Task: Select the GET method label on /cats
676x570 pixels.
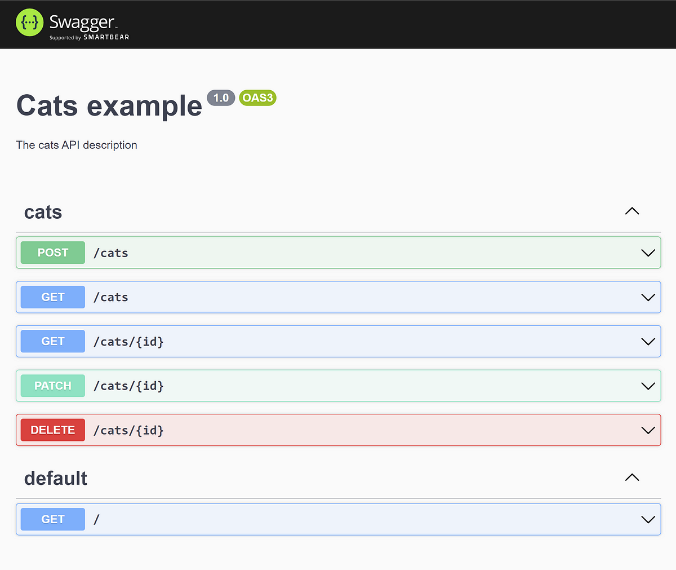Action: click(52, 297)
